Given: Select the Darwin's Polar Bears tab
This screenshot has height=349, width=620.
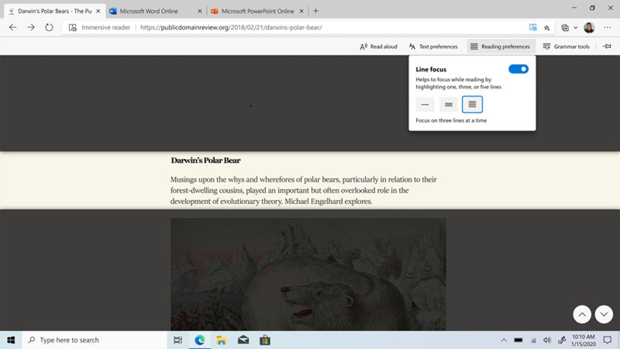Looking at the screenshot, I should click(55, 11).
